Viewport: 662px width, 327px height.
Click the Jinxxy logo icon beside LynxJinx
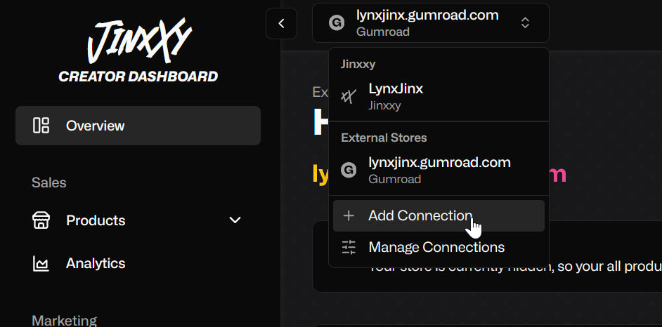349,97
